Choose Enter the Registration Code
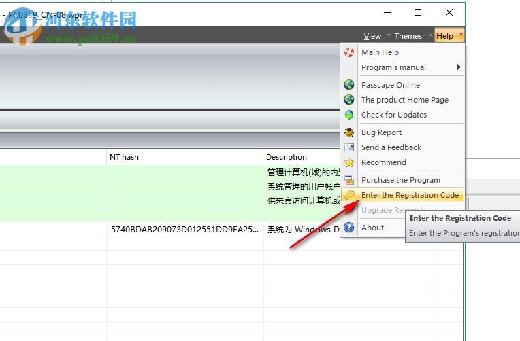The height and width of the screenshot is (341, 520). [403, 195]
